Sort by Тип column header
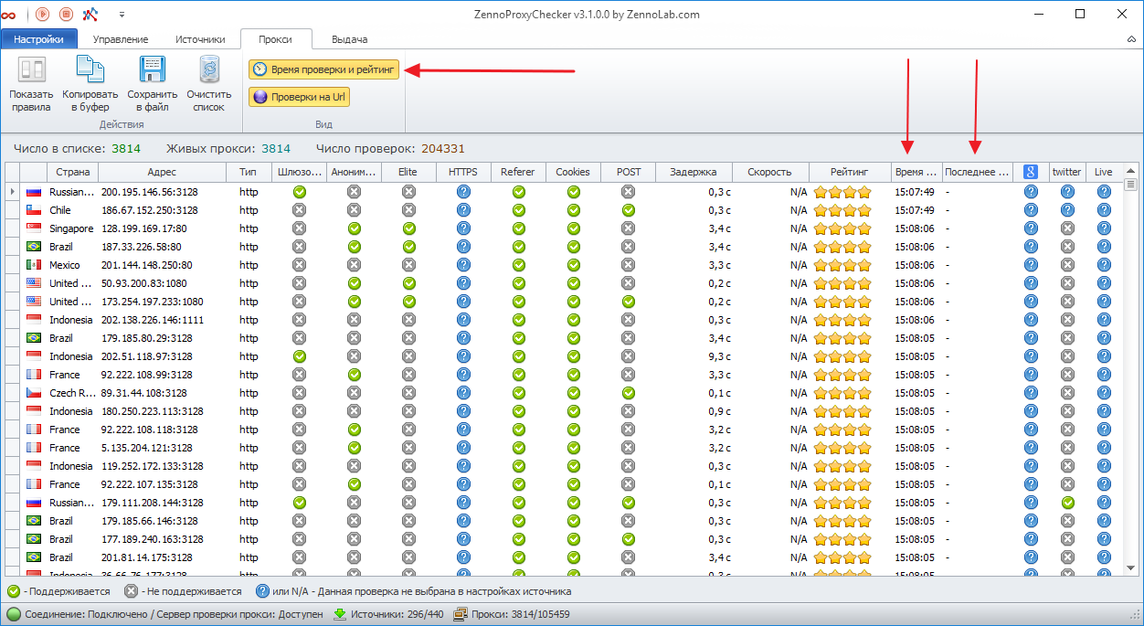This screenshot has width=1144, height=626. (249, 172)
